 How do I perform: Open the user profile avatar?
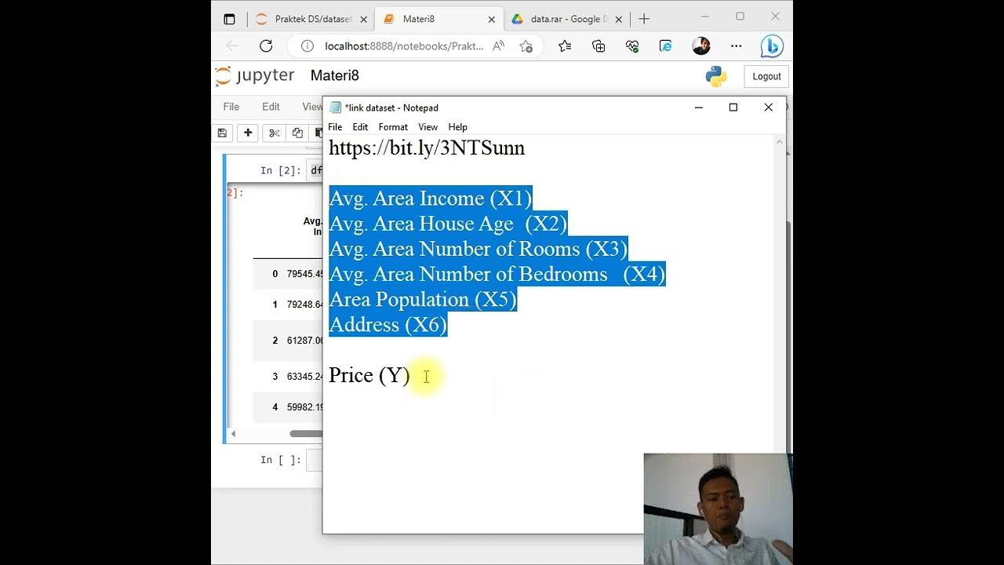[701, 46]
